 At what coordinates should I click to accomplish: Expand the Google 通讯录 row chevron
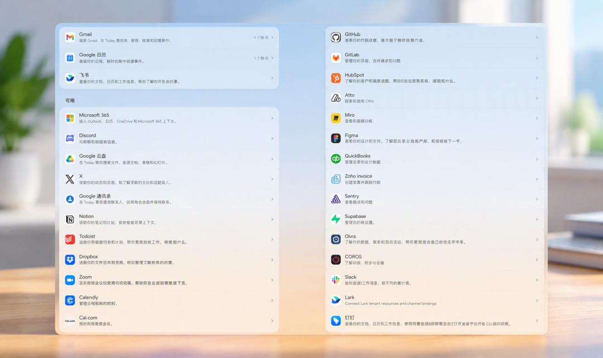(272, 200)
